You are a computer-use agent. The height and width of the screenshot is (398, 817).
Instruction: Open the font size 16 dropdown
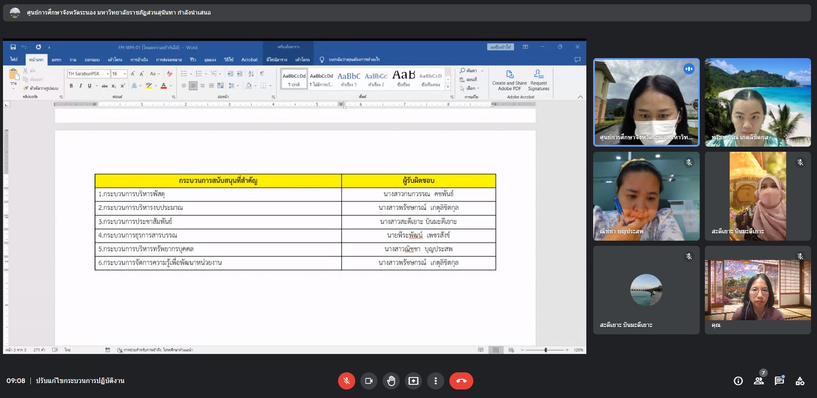click(x=125, y=74)
